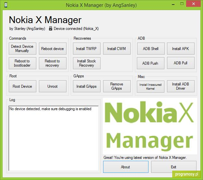
Task: Reboot the device using Reboot device
Action: pyautogui.click(x=53, y=49)
